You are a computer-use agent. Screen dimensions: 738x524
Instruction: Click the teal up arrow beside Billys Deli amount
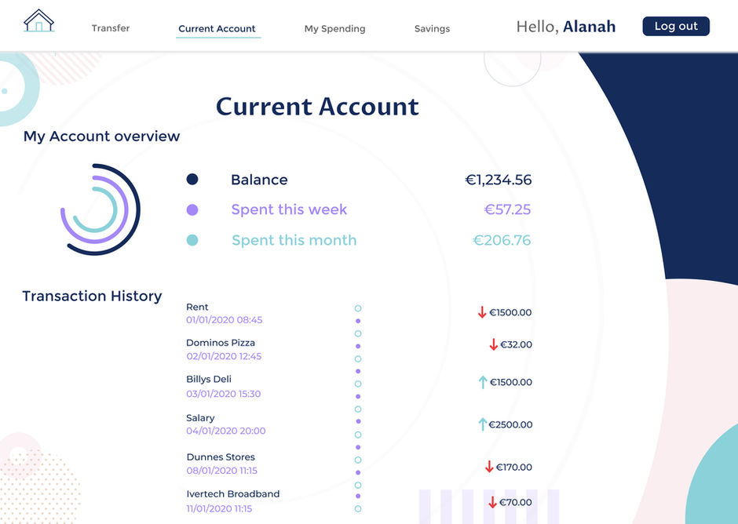tap(483, 382)
